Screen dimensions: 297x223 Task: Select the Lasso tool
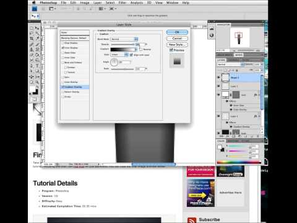coord(32,33)
